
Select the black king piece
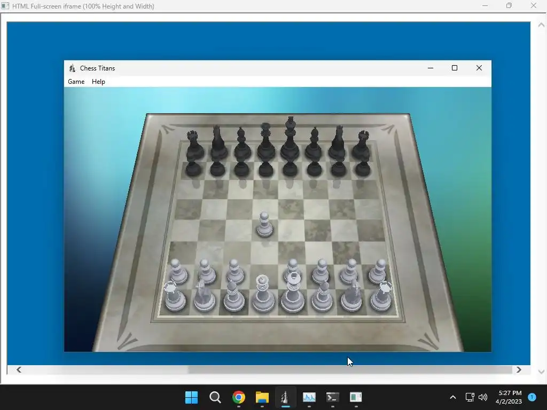290,138
